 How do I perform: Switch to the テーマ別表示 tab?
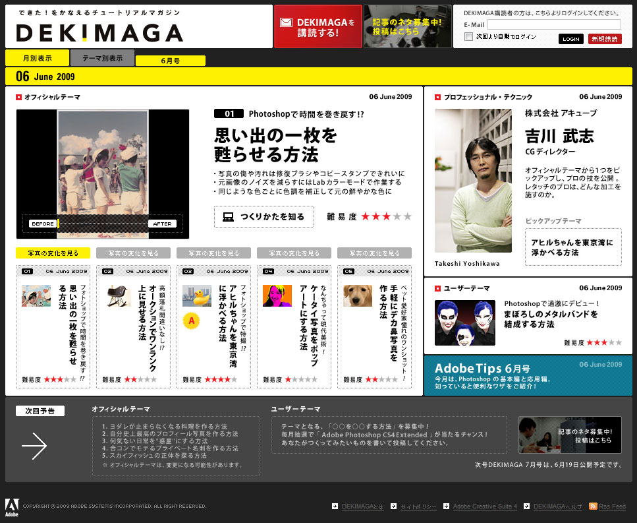click(x=102, y=58)
